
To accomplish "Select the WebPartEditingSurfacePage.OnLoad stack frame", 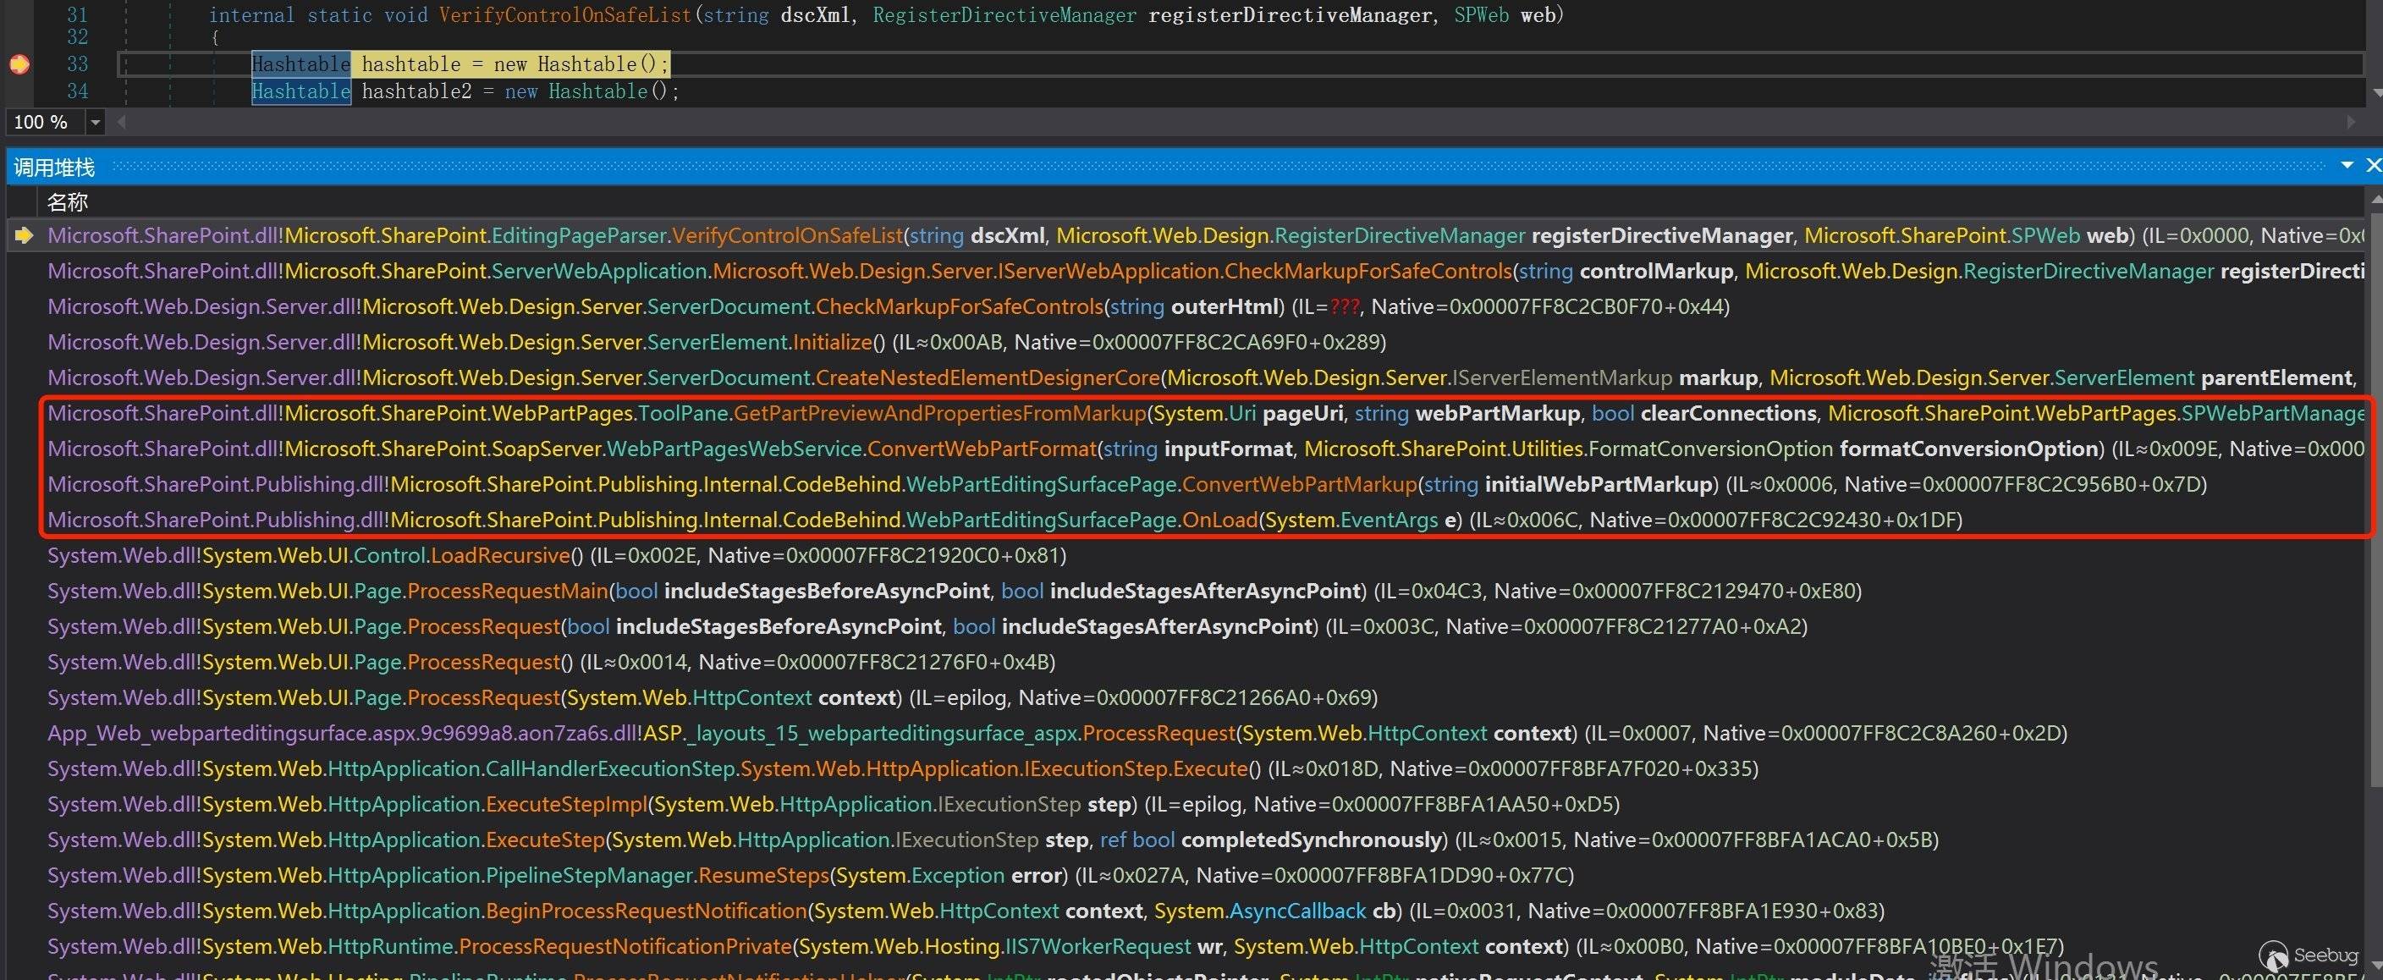I will pos(1219,520).
